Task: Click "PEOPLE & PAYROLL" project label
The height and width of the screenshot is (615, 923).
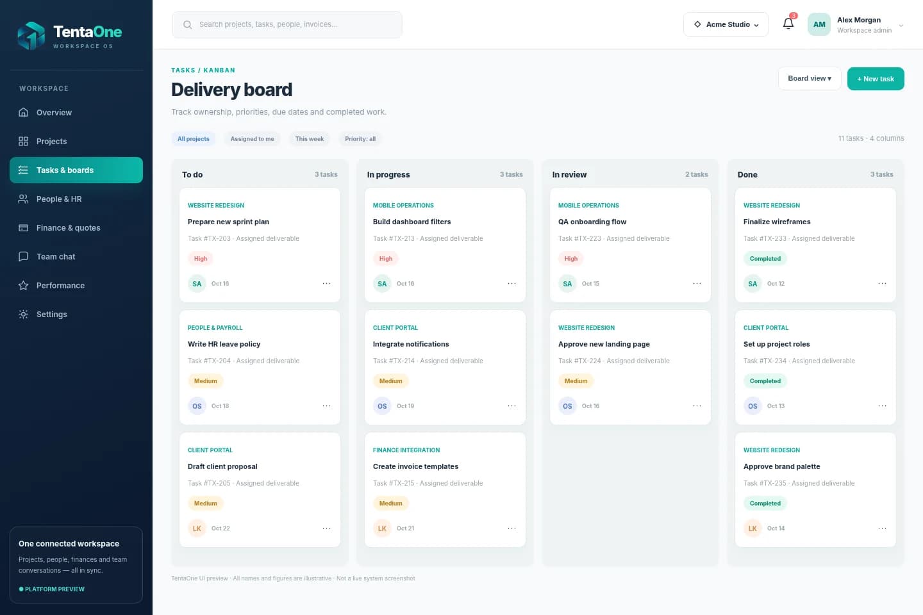Action: click(x=215, y=328)
